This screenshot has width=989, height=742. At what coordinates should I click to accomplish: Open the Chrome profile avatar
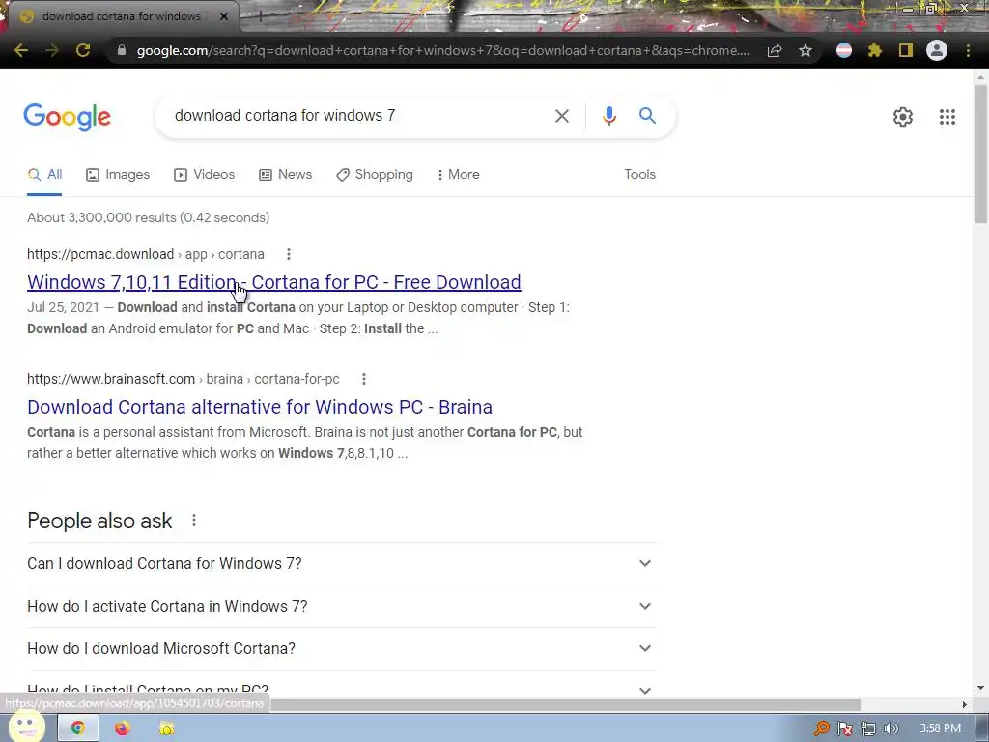tap(937, 50)
